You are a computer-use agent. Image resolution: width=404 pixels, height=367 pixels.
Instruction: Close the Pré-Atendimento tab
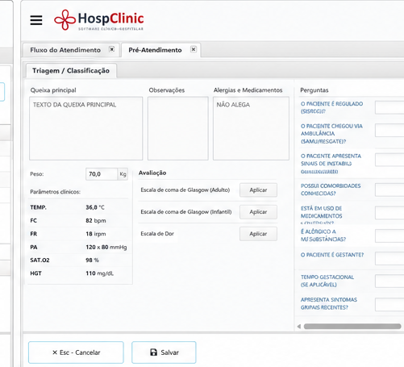click(x=194, y=49)
